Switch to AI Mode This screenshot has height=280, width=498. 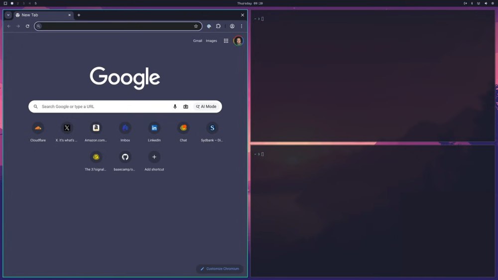[206, 107]
